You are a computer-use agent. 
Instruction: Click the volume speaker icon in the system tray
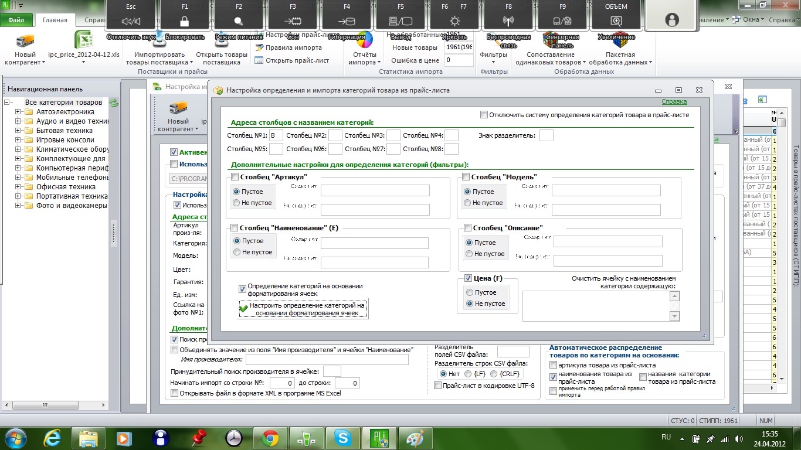738,438
